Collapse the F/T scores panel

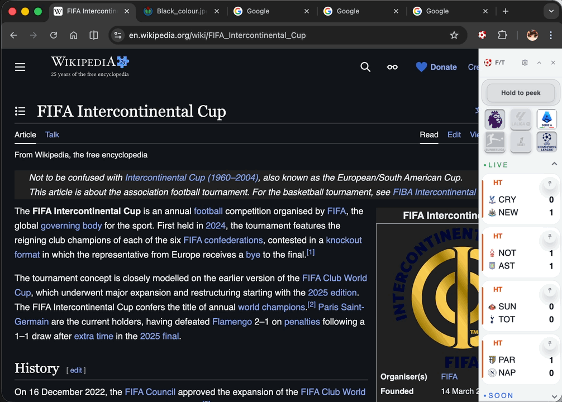point(539,63)
